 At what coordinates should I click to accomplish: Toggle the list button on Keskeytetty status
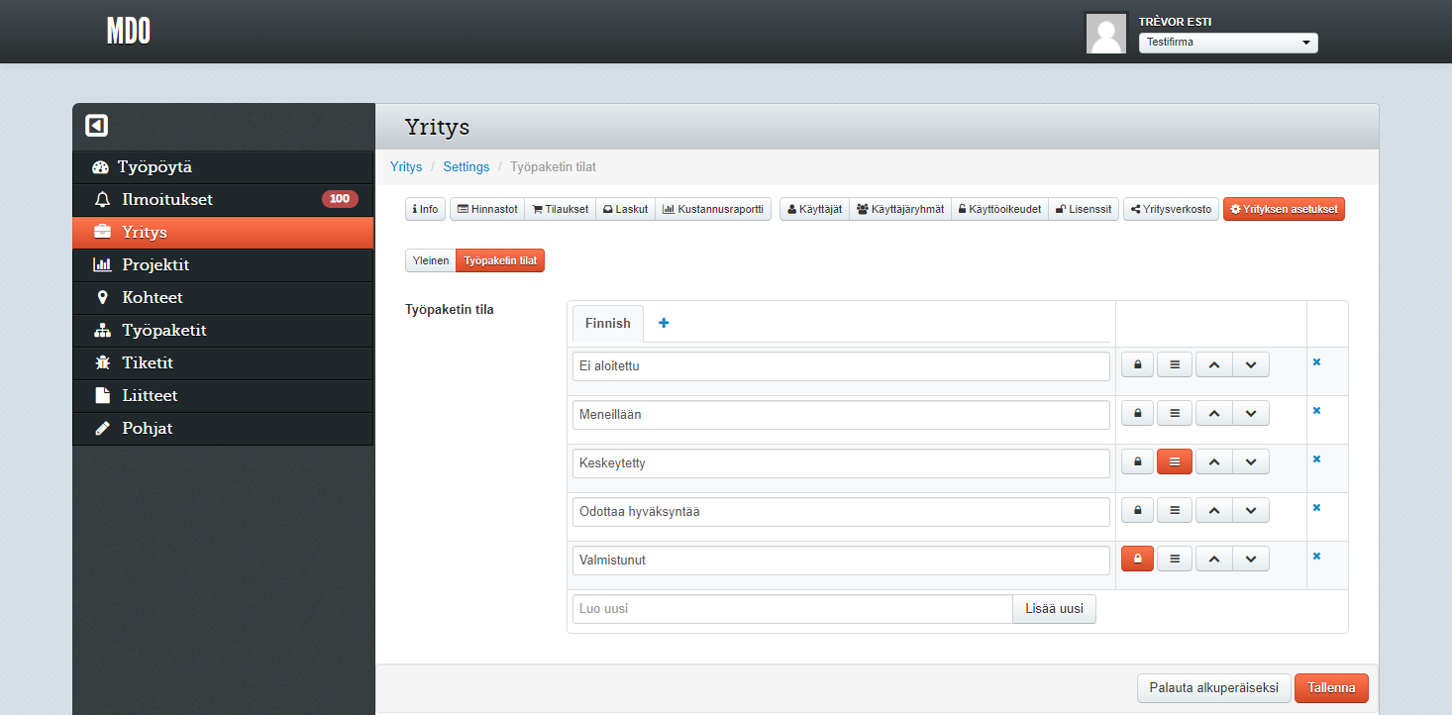point(1175,462)
